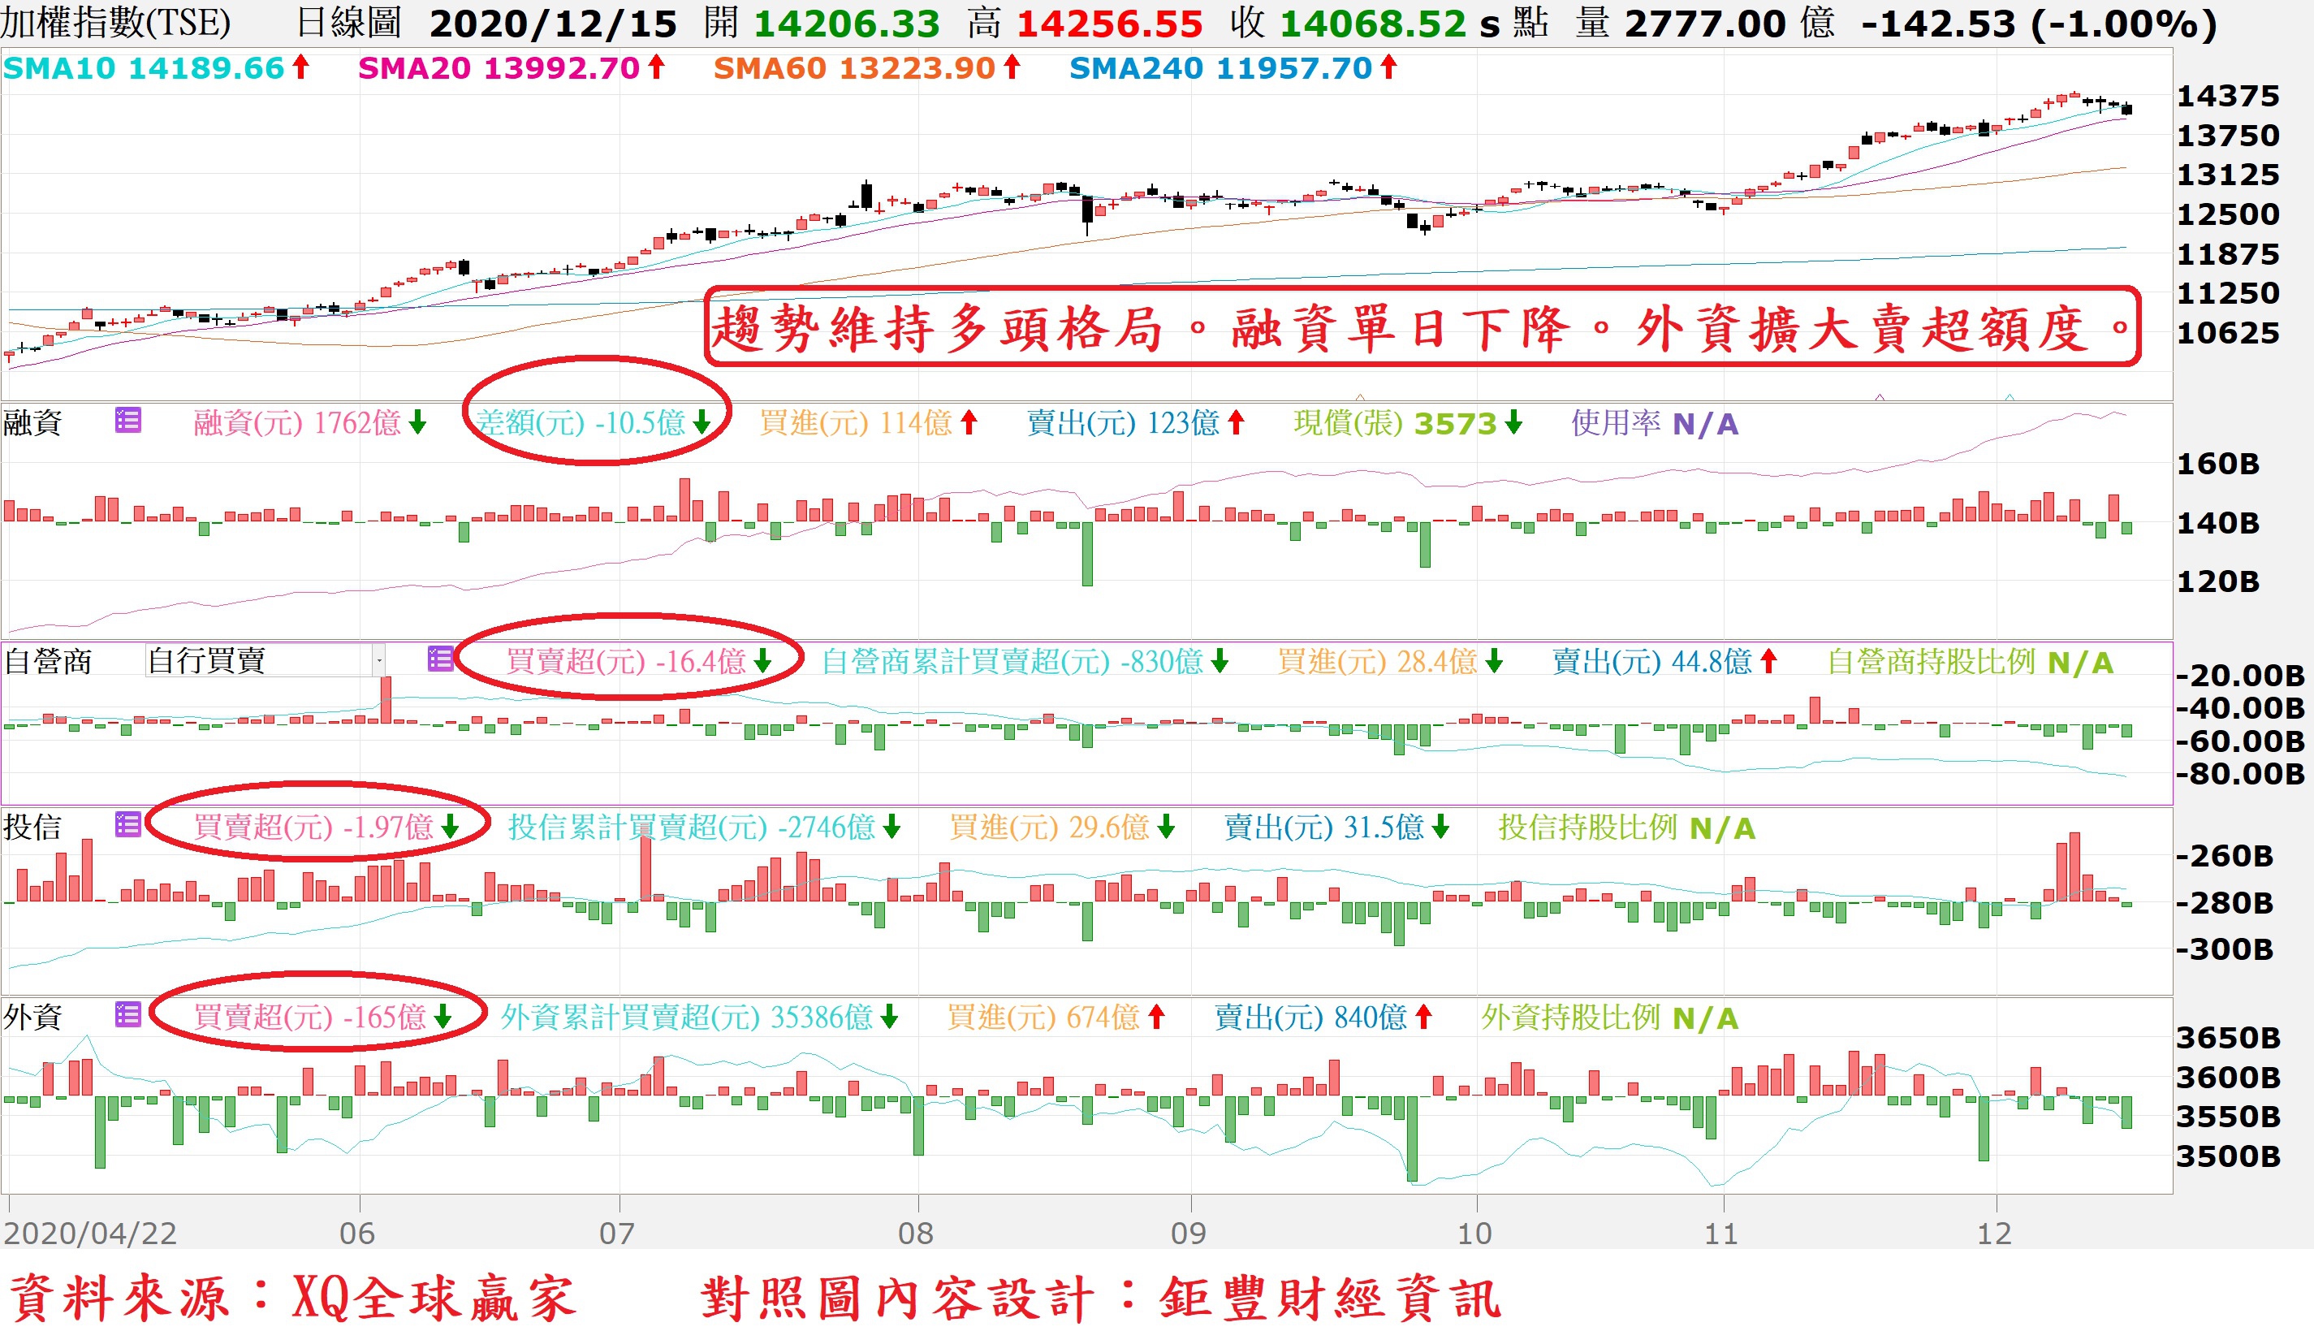Image resolution: width=2314 pixels, height=1344 pixels.
Task: Click the 融資 賣出(元) 123億 value
Action: pos(1123,422)
